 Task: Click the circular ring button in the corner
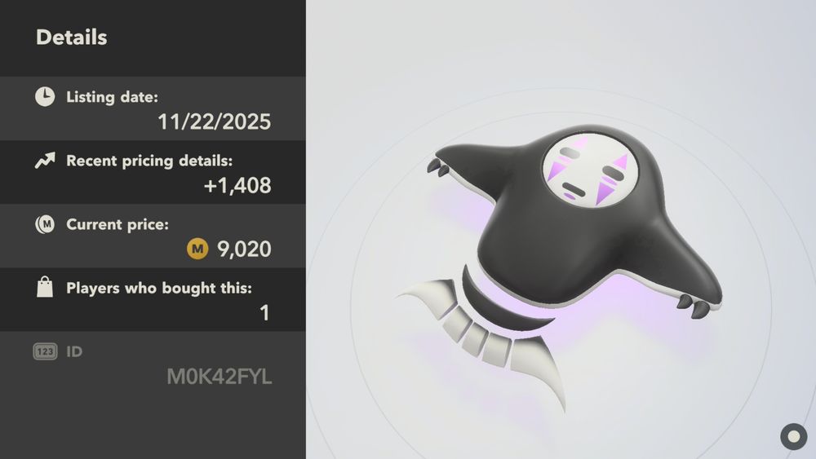coord(794,437)
